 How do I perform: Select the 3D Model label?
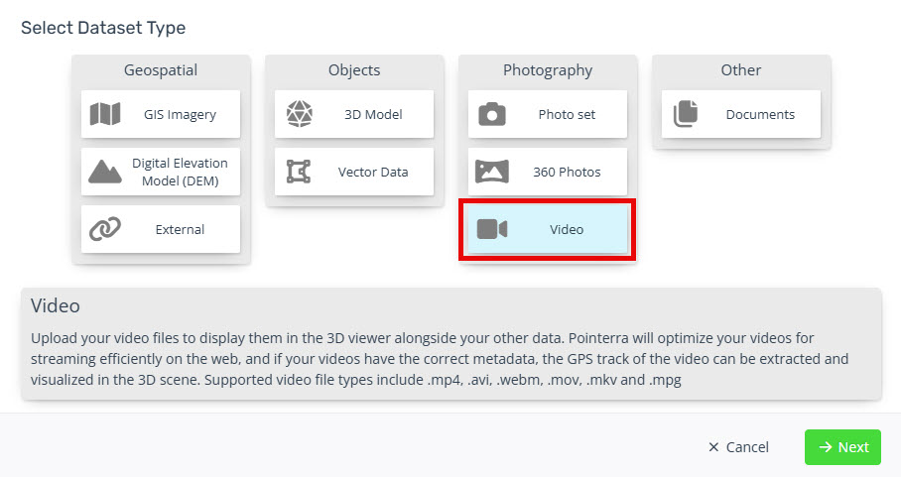pos(373,114)
